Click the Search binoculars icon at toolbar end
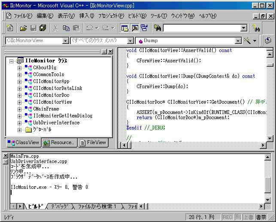 point(257,28)
